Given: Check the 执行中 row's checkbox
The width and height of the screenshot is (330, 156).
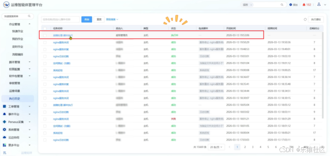Looking at the screenshot, I should click(45, 35).
